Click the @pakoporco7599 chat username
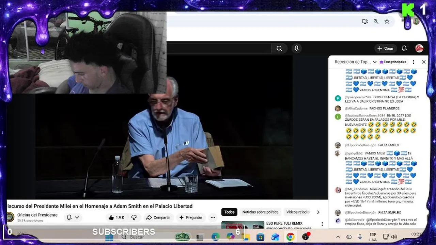 [x=358, y=97]
